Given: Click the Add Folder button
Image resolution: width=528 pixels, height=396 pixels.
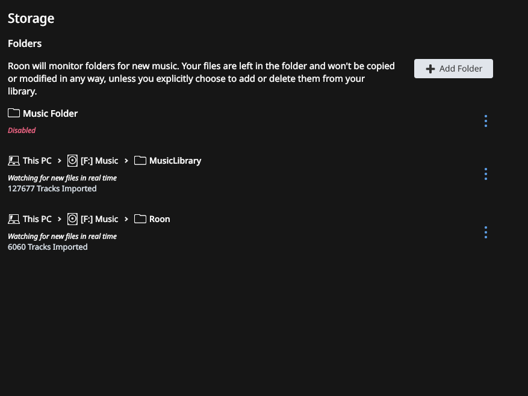Looking at the screenshot, I should tap(453, 69).
